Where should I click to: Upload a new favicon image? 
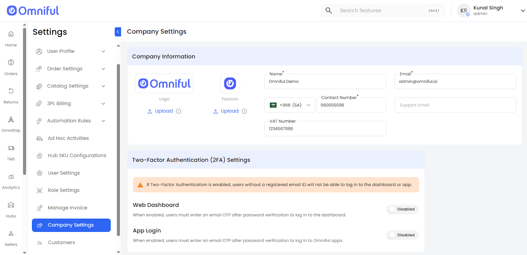tap(226, 111)
